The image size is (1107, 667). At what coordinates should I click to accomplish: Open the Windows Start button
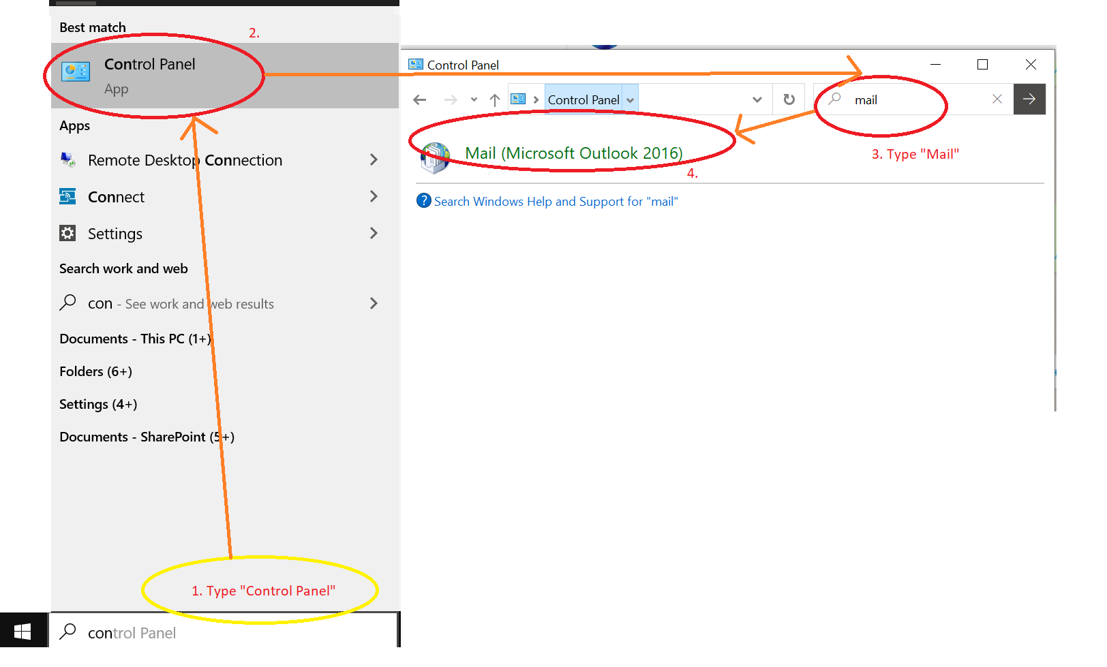(x=22, y=632)
